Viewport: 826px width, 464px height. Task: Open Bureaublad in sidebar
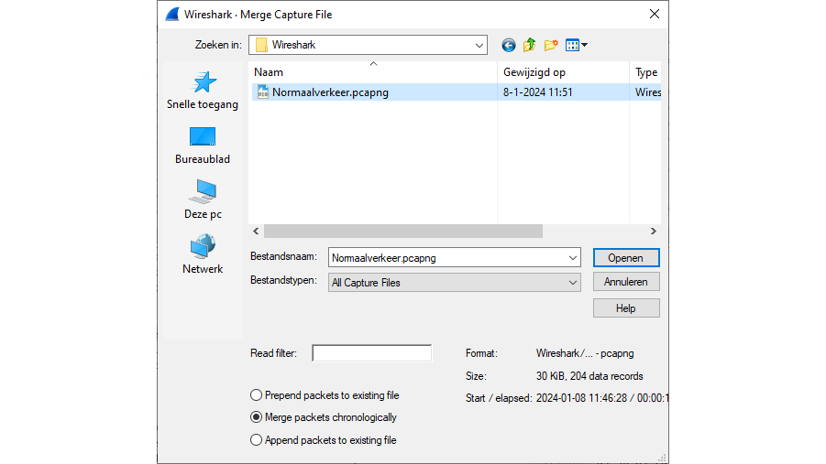[x=203, y=146]
